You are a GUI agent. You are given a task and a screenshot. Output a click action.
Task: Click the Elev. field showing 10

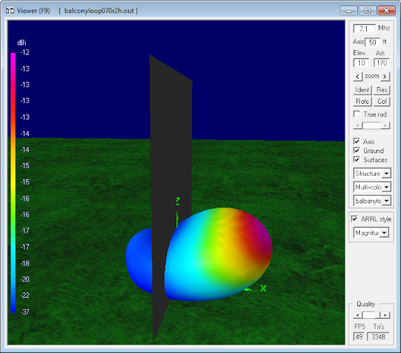361,63
